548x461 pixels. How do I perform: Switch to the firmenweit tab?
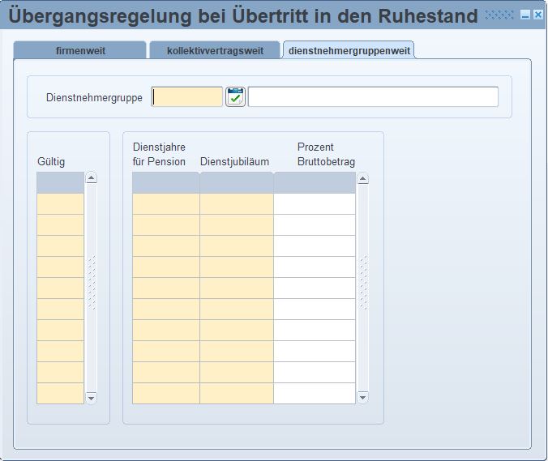80,51
